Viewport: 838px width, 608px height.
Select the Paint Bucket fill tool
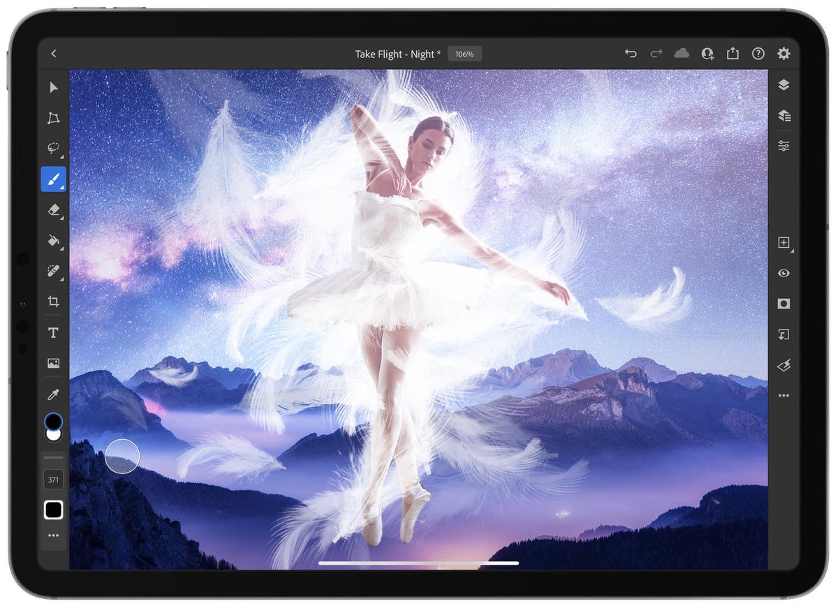point(54,241)
